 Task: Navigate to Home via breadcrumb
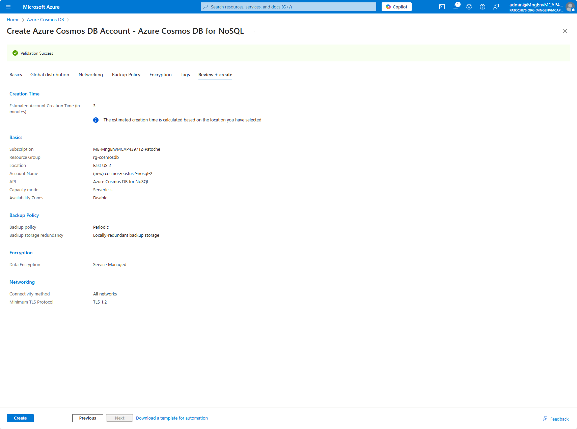(13, 20)
